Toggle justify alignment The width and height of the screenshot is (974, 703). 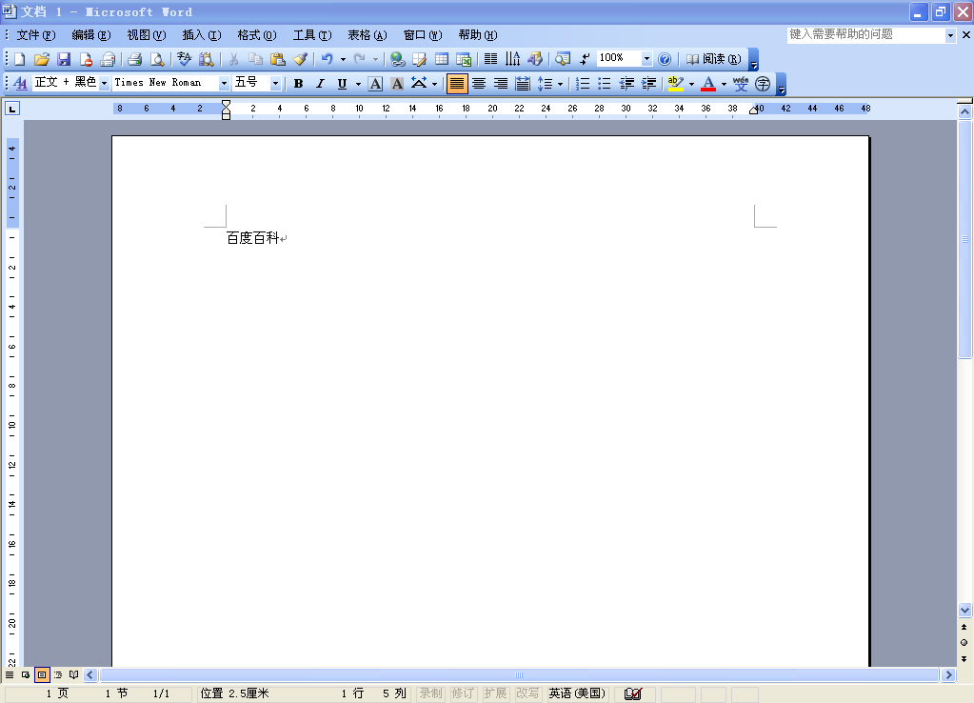point(457,83)
